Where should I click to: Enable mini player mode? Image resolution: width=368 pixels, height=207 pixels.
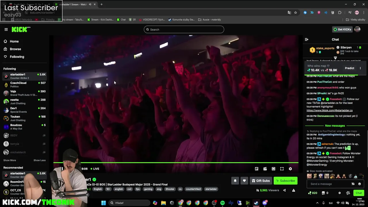[x=257, y=169]
